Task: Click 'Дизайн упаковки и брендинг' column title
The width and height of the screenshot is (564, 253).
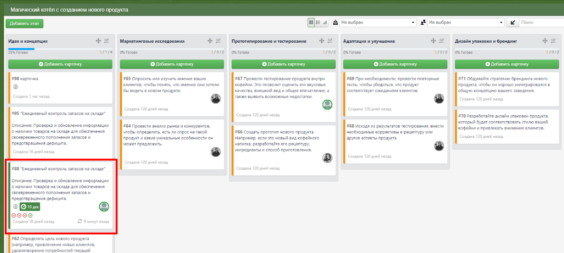Action: point(486,41)
